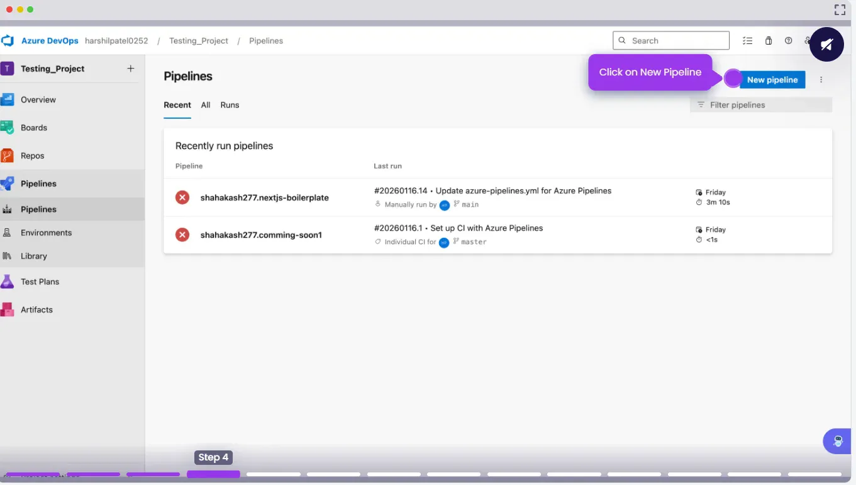
Task: Click the New pipeline button
Action: 772,80
